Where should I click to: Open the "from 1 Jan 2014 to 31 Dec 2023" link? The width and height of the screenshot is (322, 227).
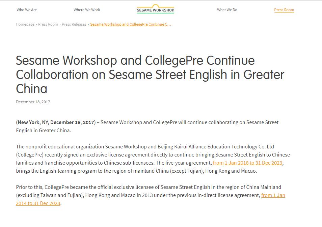[x=273, y=195]
